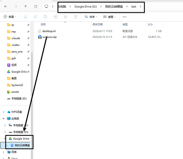Select 此电脑 in navigation tree
Screen dimensions: 183x159
(x=15, y=119)
